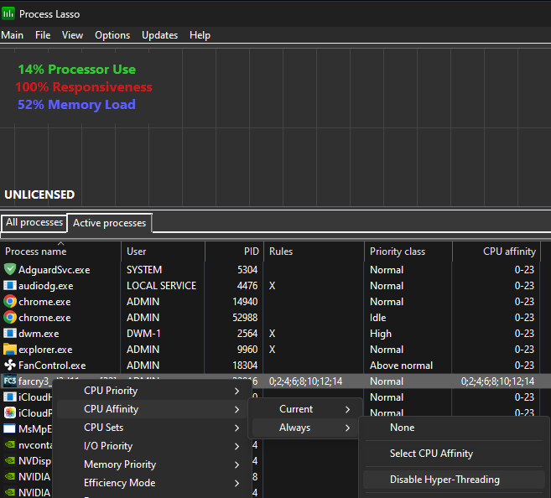Viewport: 551px width, 498px height.
Task: Click the MsMpE process icon
Action: click(10, 428)
